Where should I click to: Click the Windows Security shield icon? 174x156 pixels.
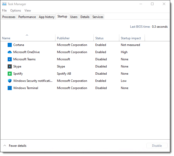tap(10, 81)
